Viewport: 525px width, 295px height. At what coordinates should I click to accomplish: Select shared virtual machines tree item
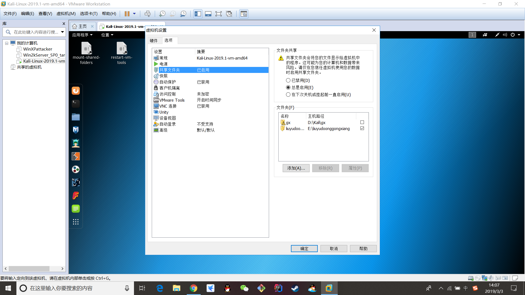[x=29, y=67]
